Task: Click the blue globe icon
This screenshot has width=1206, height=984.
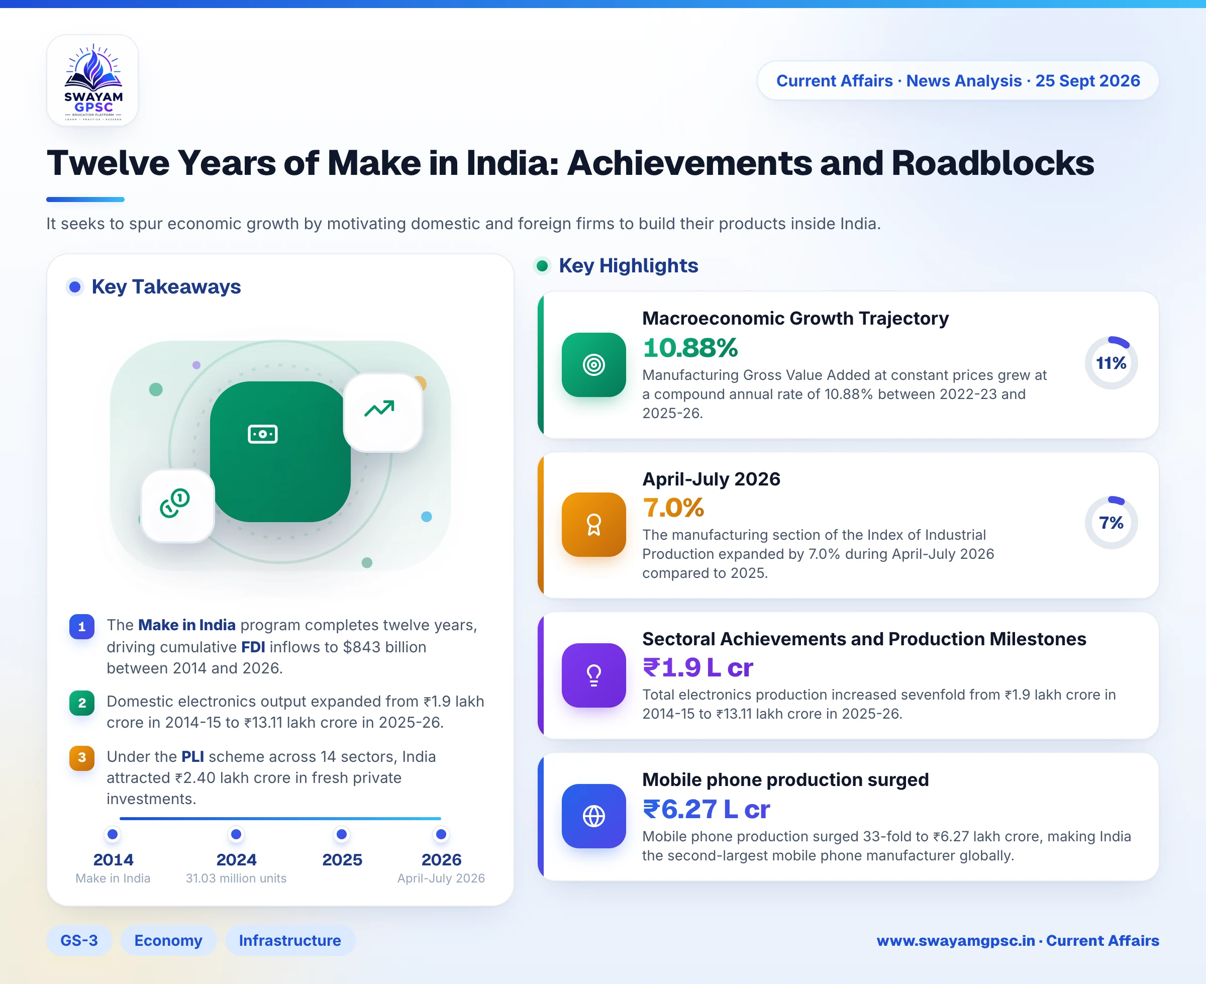Action: [x=593, y=816]
